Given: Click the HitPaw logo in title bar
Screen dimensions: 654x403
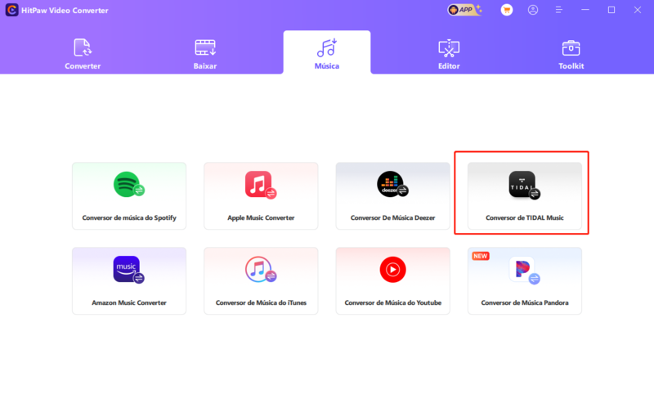Looking at the screenshot, I should coord(11,10).
